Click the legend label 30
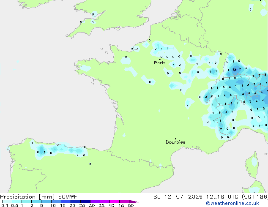The width and height of the screenshot is (268, 207). point(92,205)
